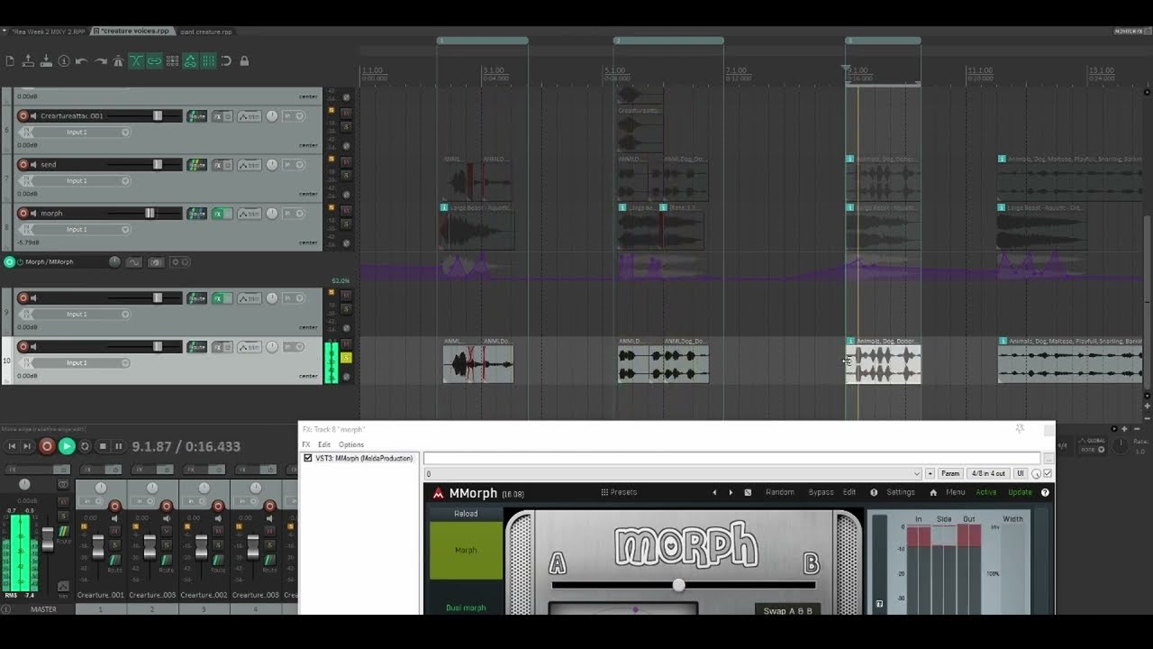Image resolution: width=1153 pixels, height=649 pixels.
Task: Click the green Play button
Action: click(x=66, y=446)
